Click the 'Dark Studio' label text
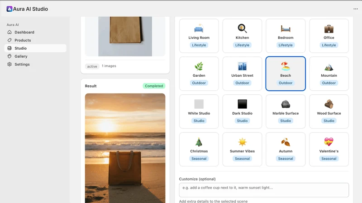This screenshot has height=203, width=362. point(242,113)
